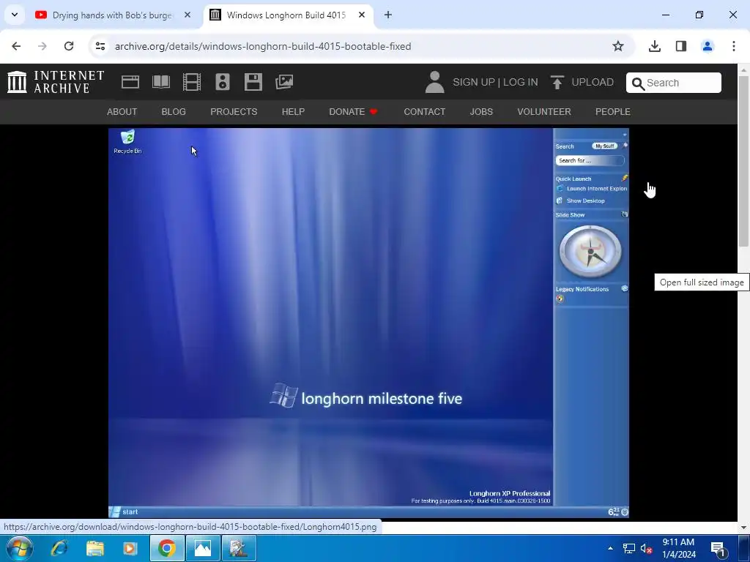Click the Upload arrow icon
This screenshot has width=750, height=562.
point(557,82)
